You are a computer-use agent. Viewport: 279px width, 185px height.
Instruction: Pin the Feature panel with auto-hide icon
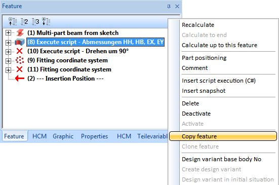pyautogui.click(x=169, y=7)
